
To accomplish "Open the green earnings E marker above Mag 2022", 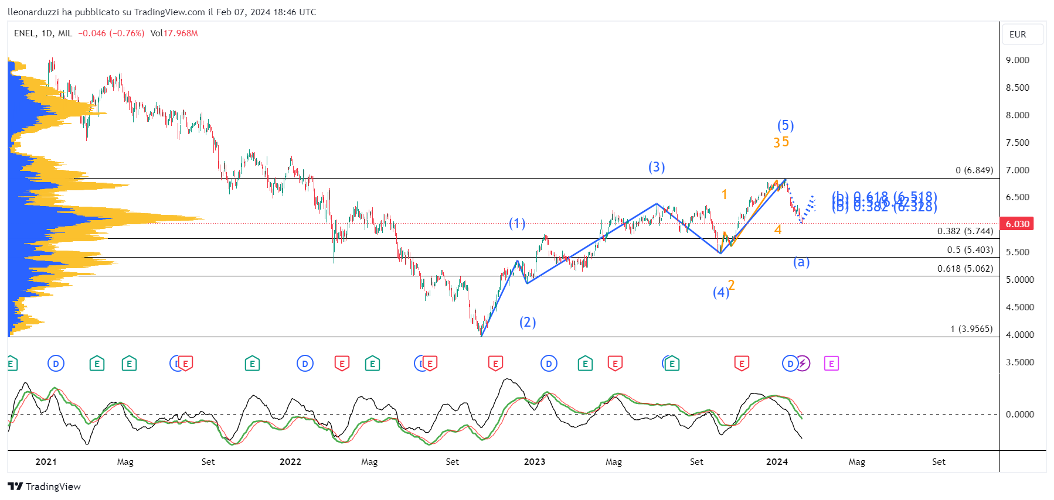I will (372, 364).
